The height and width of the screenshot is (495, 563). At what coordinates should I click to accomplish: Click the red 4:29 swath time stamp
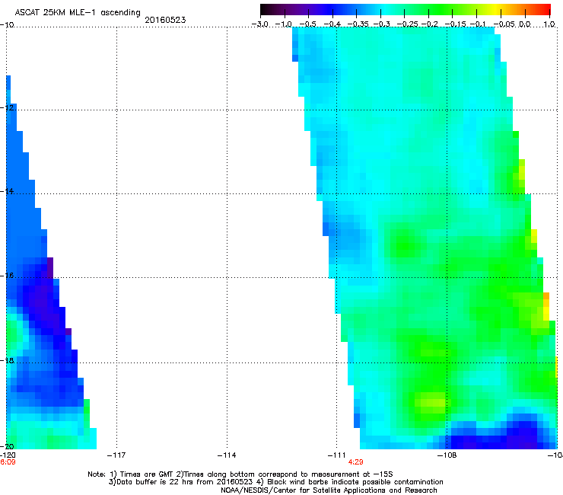(355, 462)
